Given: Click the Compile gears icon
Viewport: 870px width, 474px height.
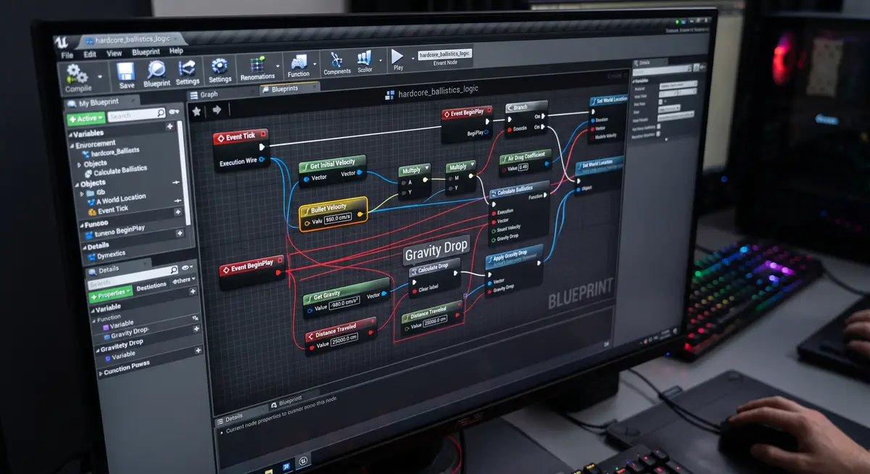Looking at the screenshot, I should 77,74.
